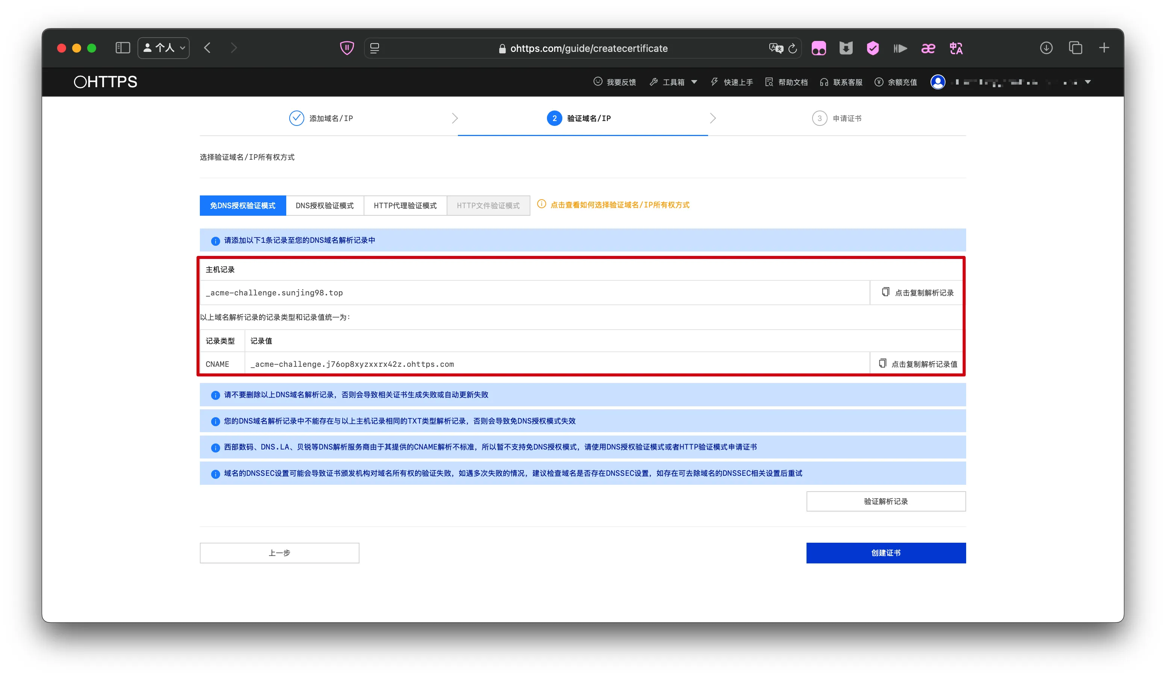This screenshot has height=678, width=1166.
Task: Click the 创建证书 button
Action: (x=886, y=552)
